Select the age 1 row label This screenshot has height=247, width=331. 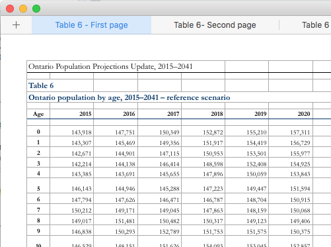[x=38, y=142]
